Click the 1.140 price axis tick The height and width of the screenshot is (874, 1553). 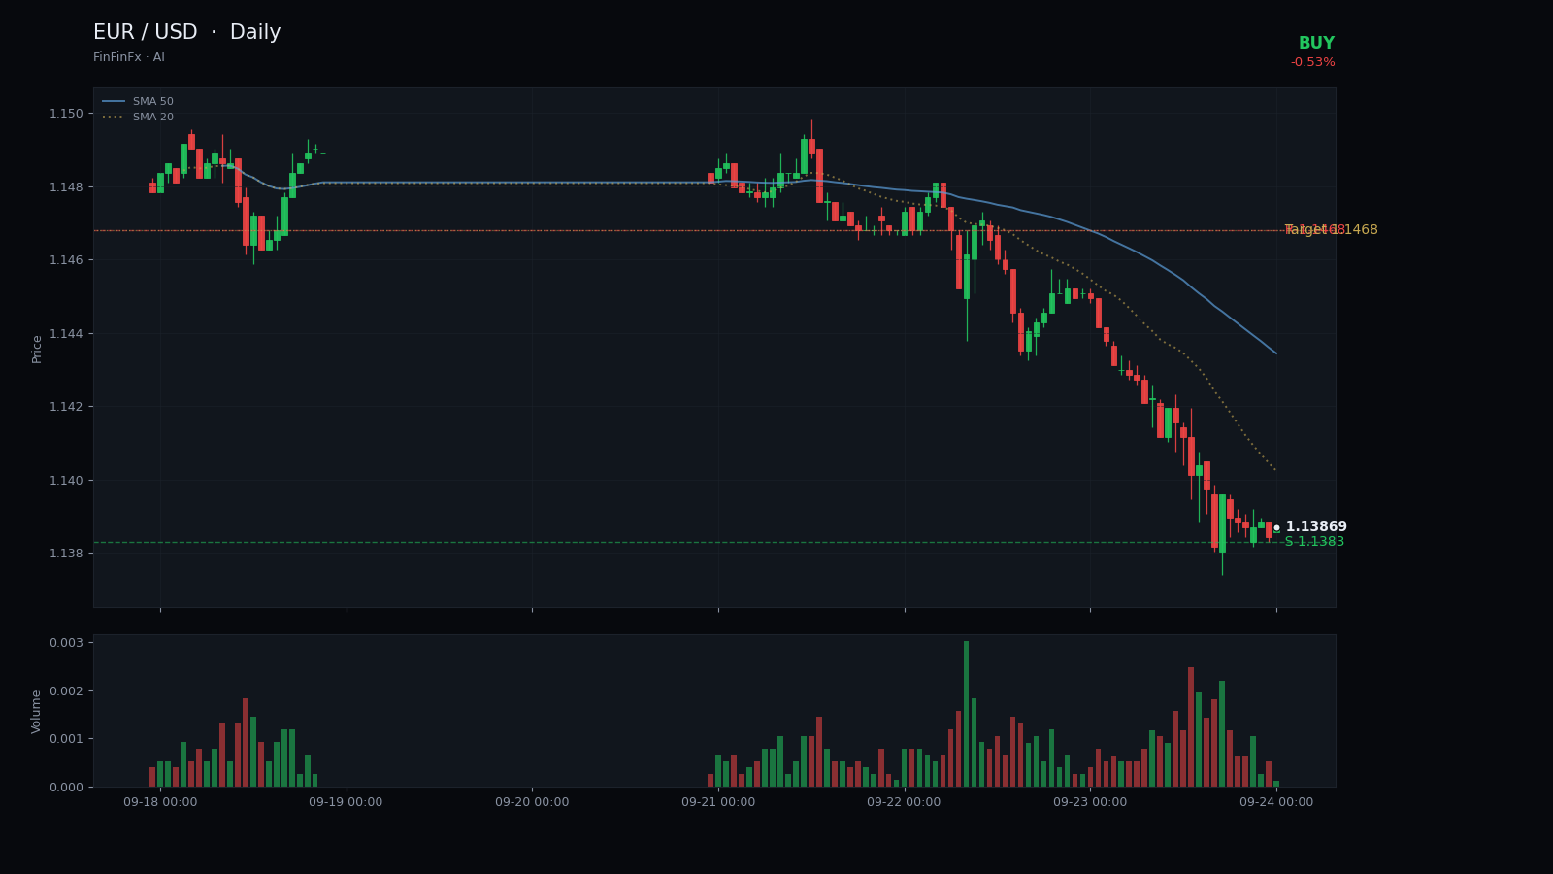(x=66, y=481)
